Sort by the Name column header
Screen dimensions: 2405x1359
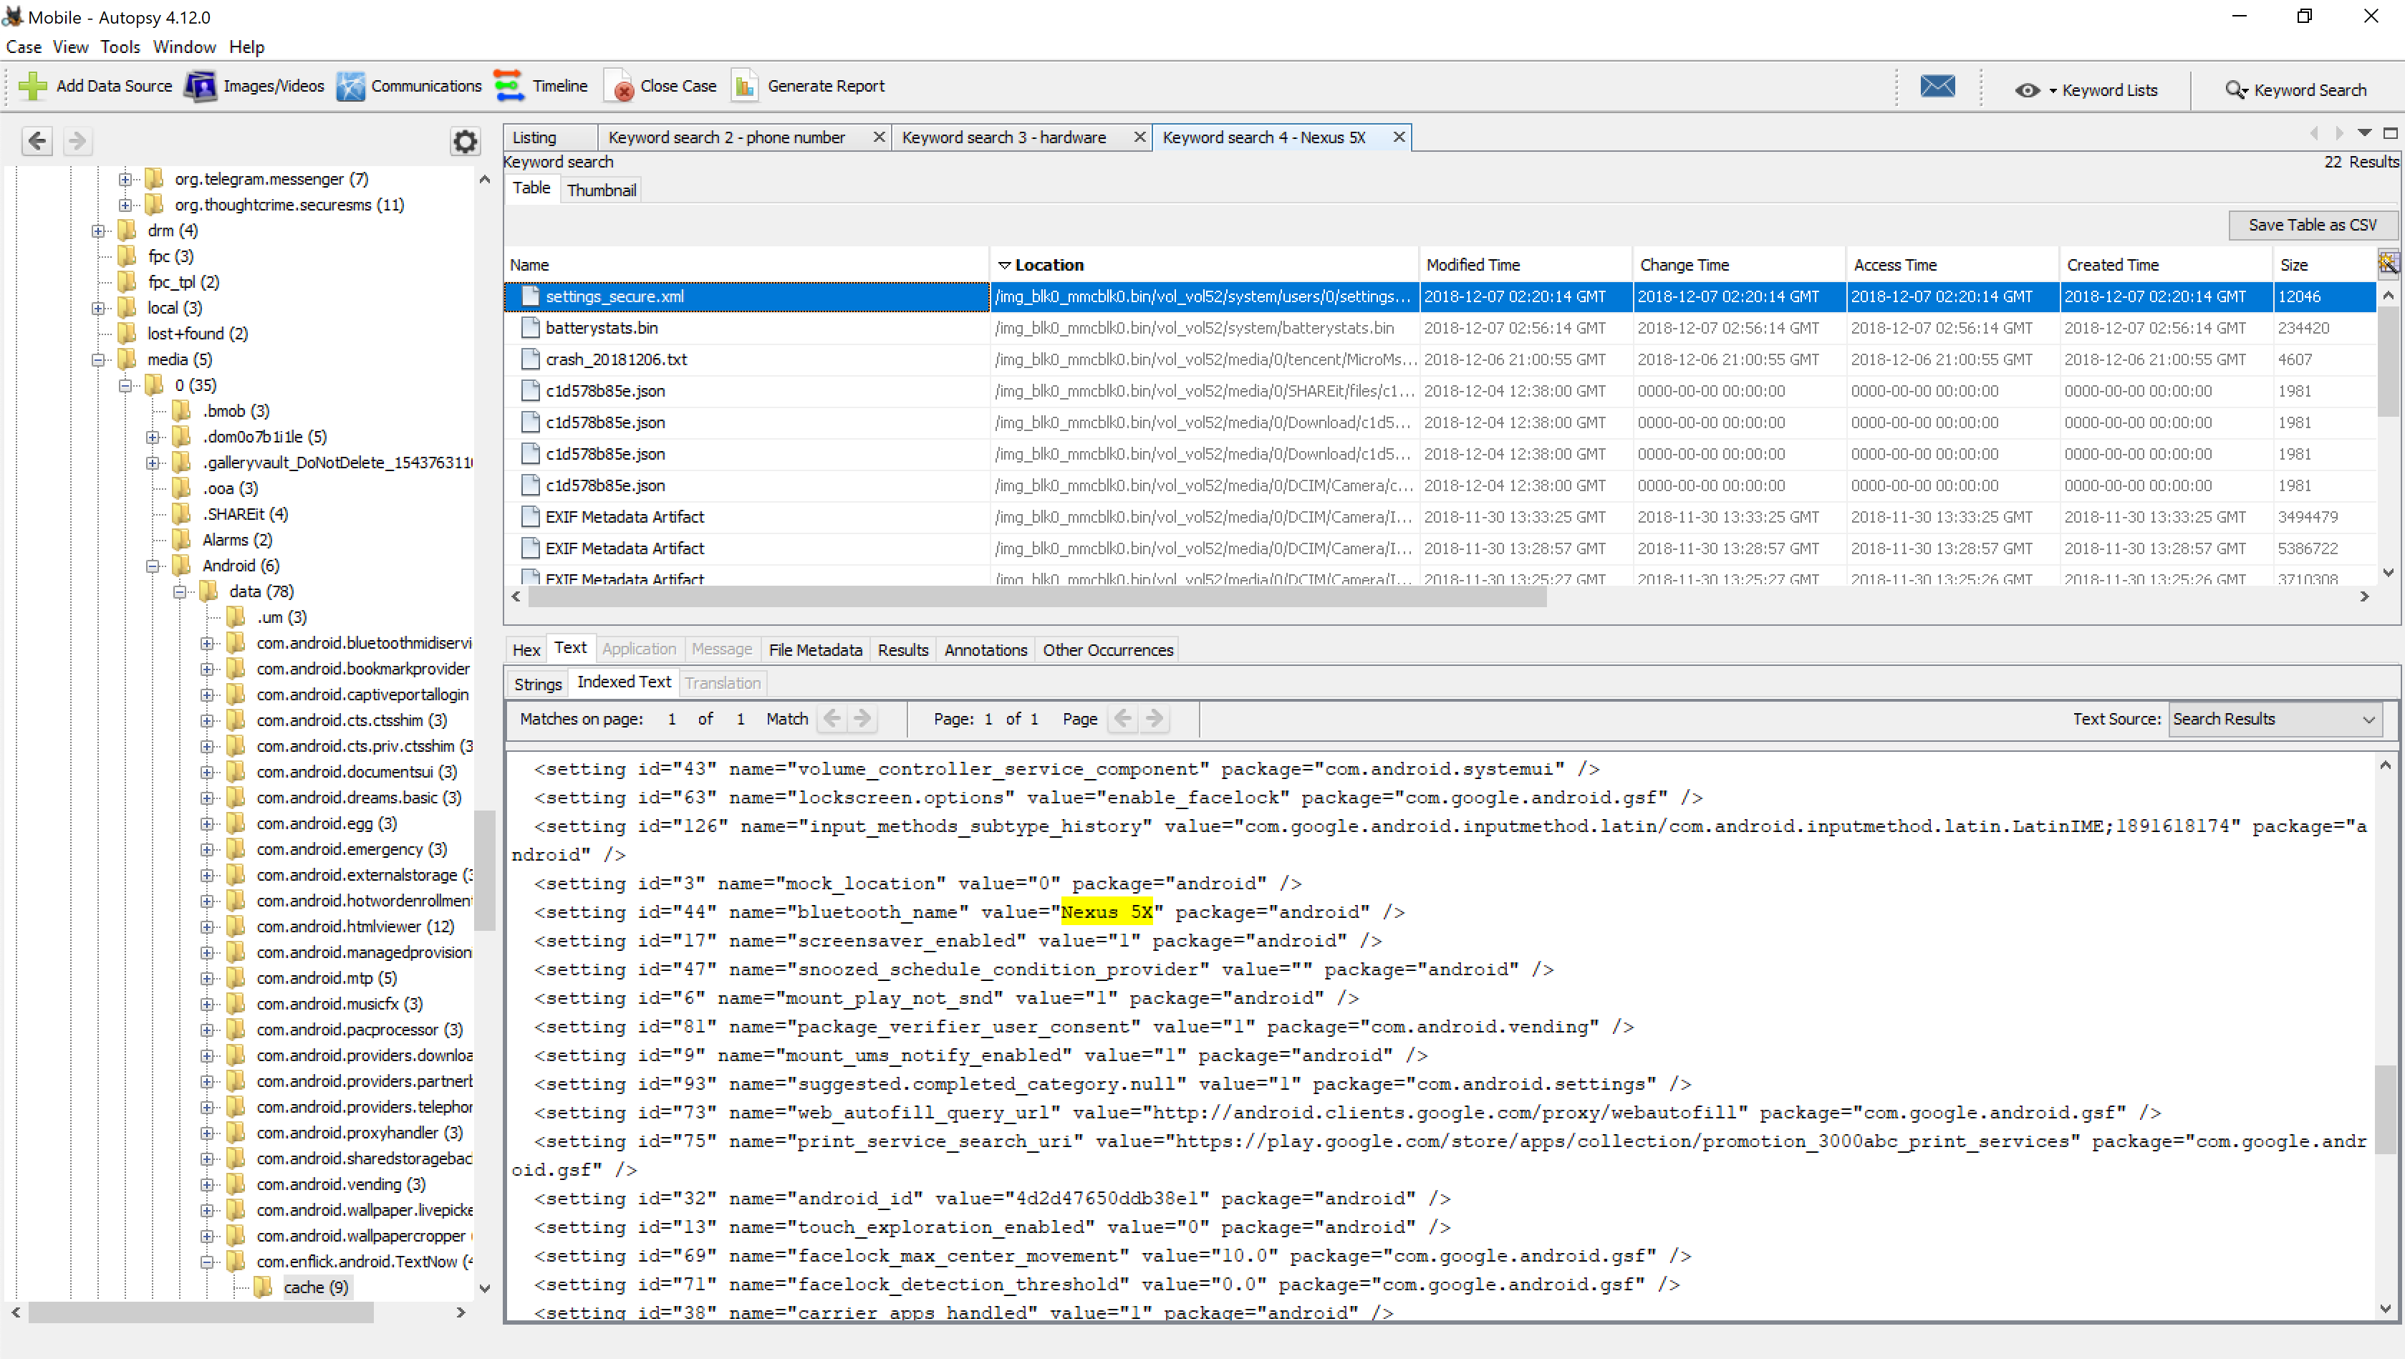pos(747,265)
